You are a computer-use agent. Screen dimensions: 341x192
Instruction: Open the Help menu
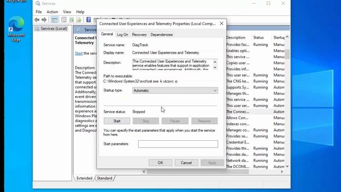[80, 12]
